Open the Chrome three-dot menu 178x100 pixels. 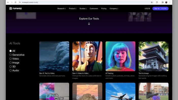(x=170, y=2)
